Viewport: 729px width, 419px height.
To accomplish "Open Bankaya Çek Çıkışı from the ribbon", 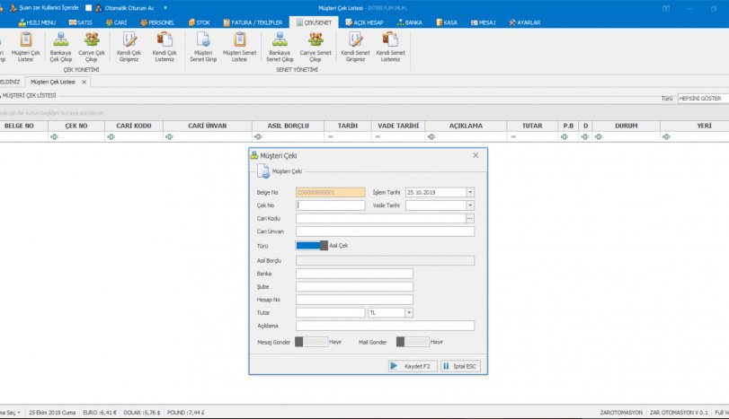I will pos(60,46).
